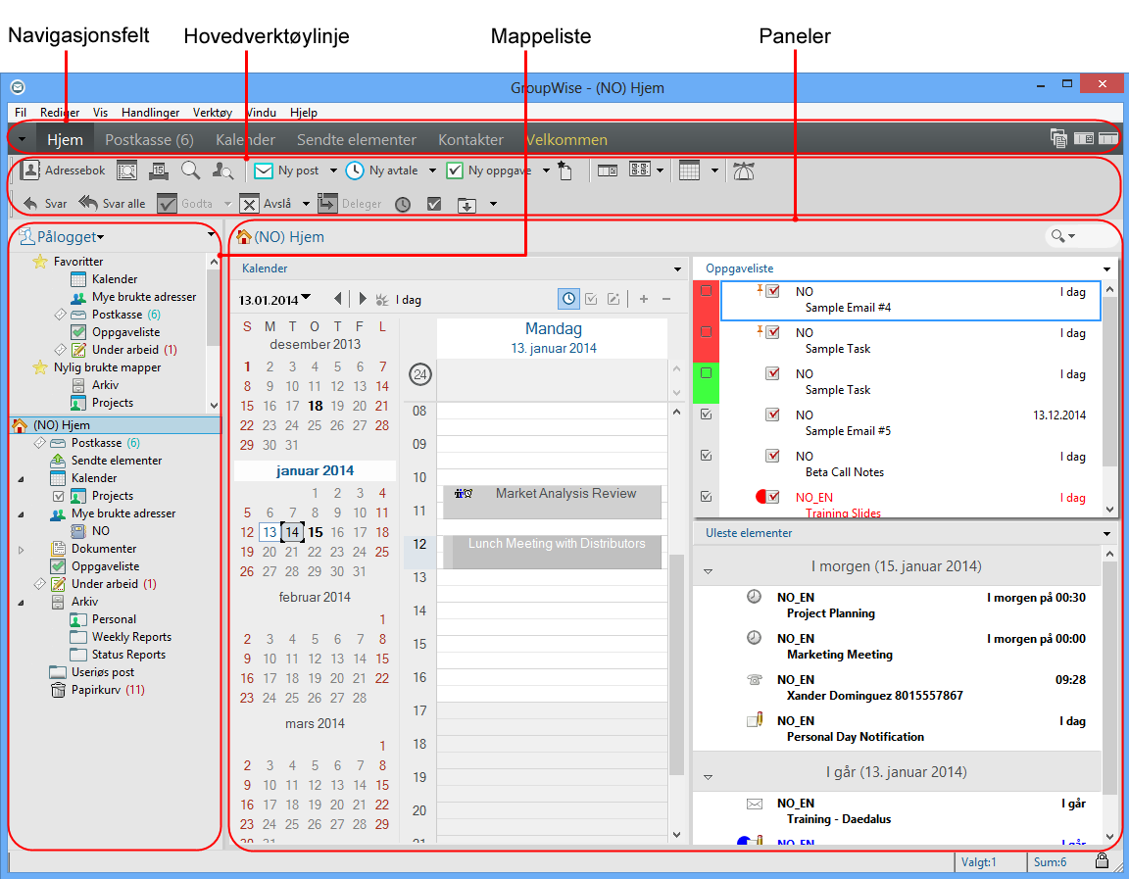Click the contact search icon in the toolbar
The width and height of the screenshot is (1129, 879).
tap(222, 171)
